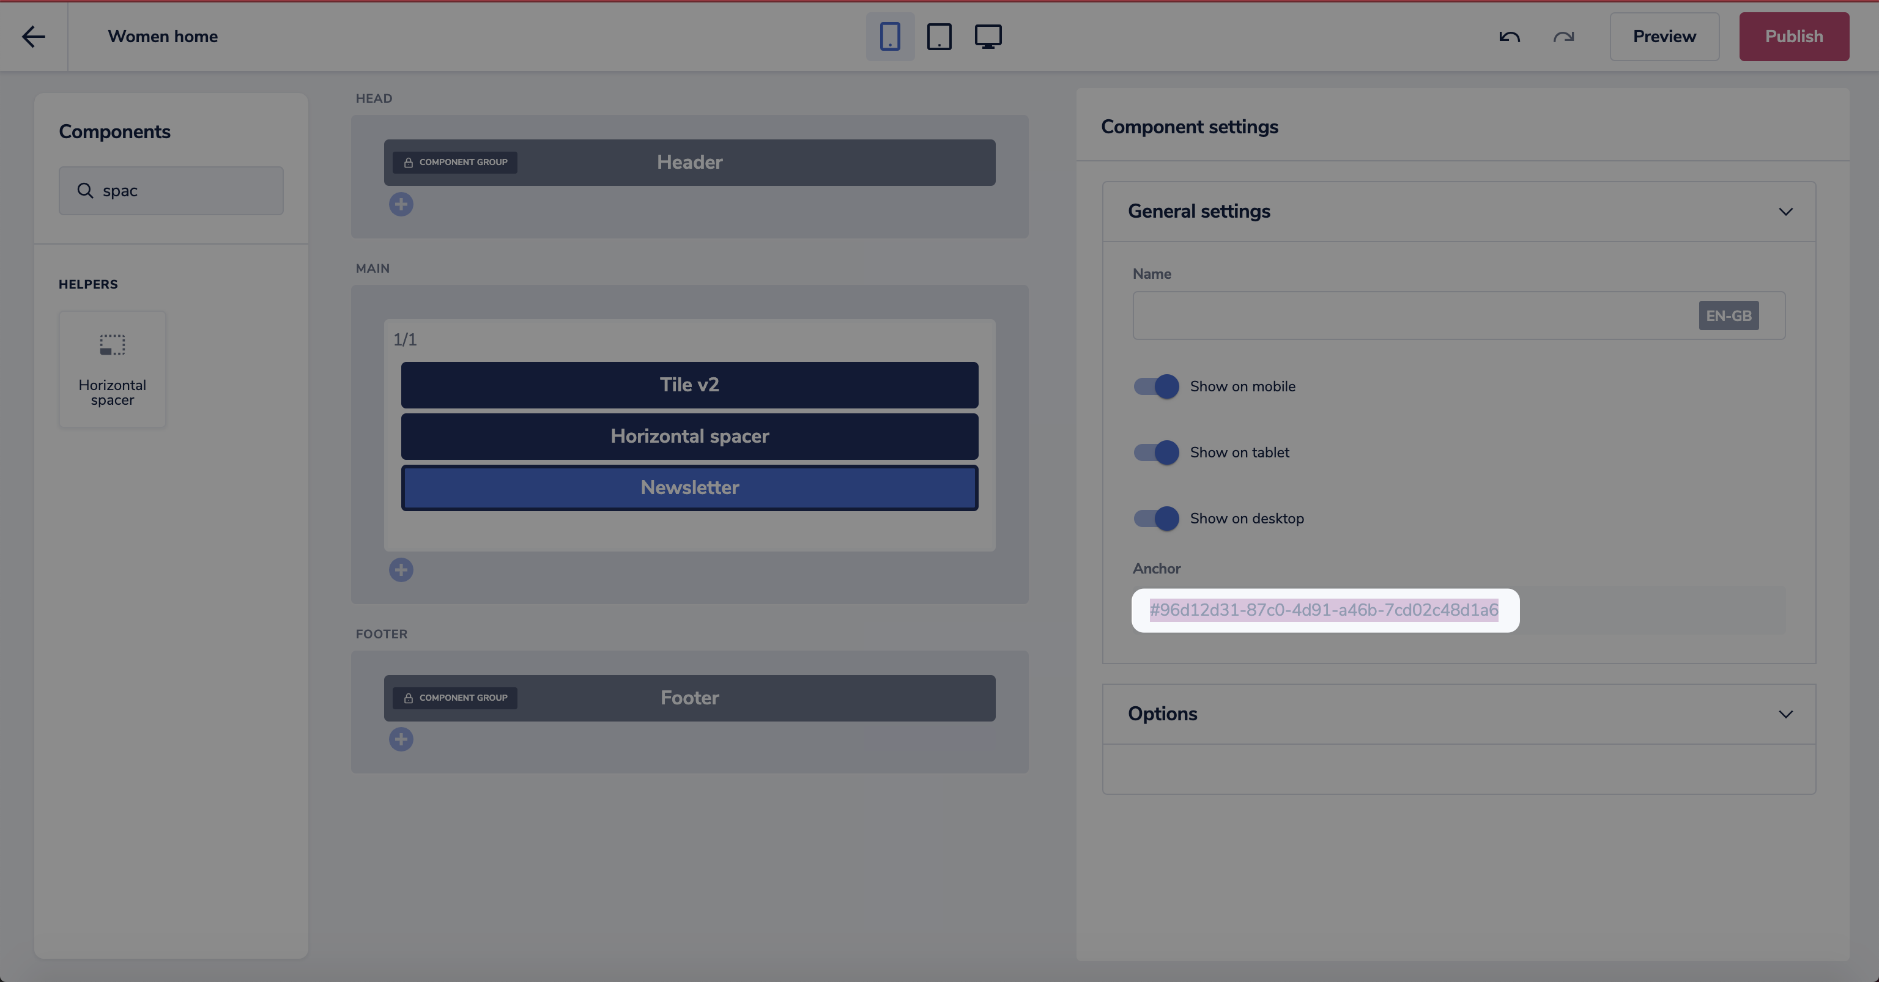Click the Publish button
The width and height of the screenshot is (1879, 982).
(x=1793, y=37)
